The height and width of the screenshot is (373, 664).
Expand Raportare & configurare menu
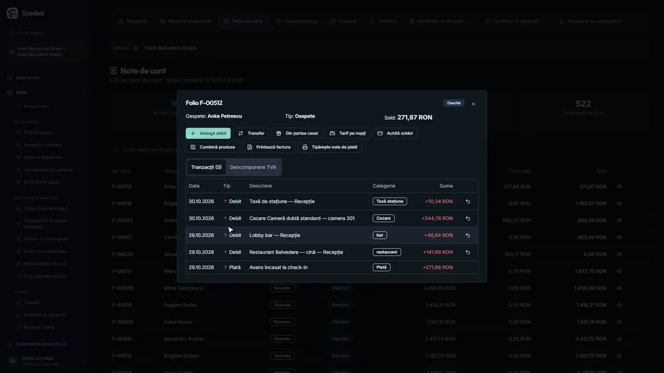tap(593, 21)
